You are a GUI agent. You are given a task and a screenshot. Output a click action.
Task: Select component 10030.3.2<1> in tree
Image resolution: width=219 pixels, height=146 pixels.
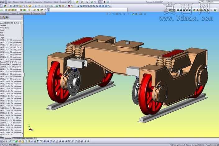point(11,42)
